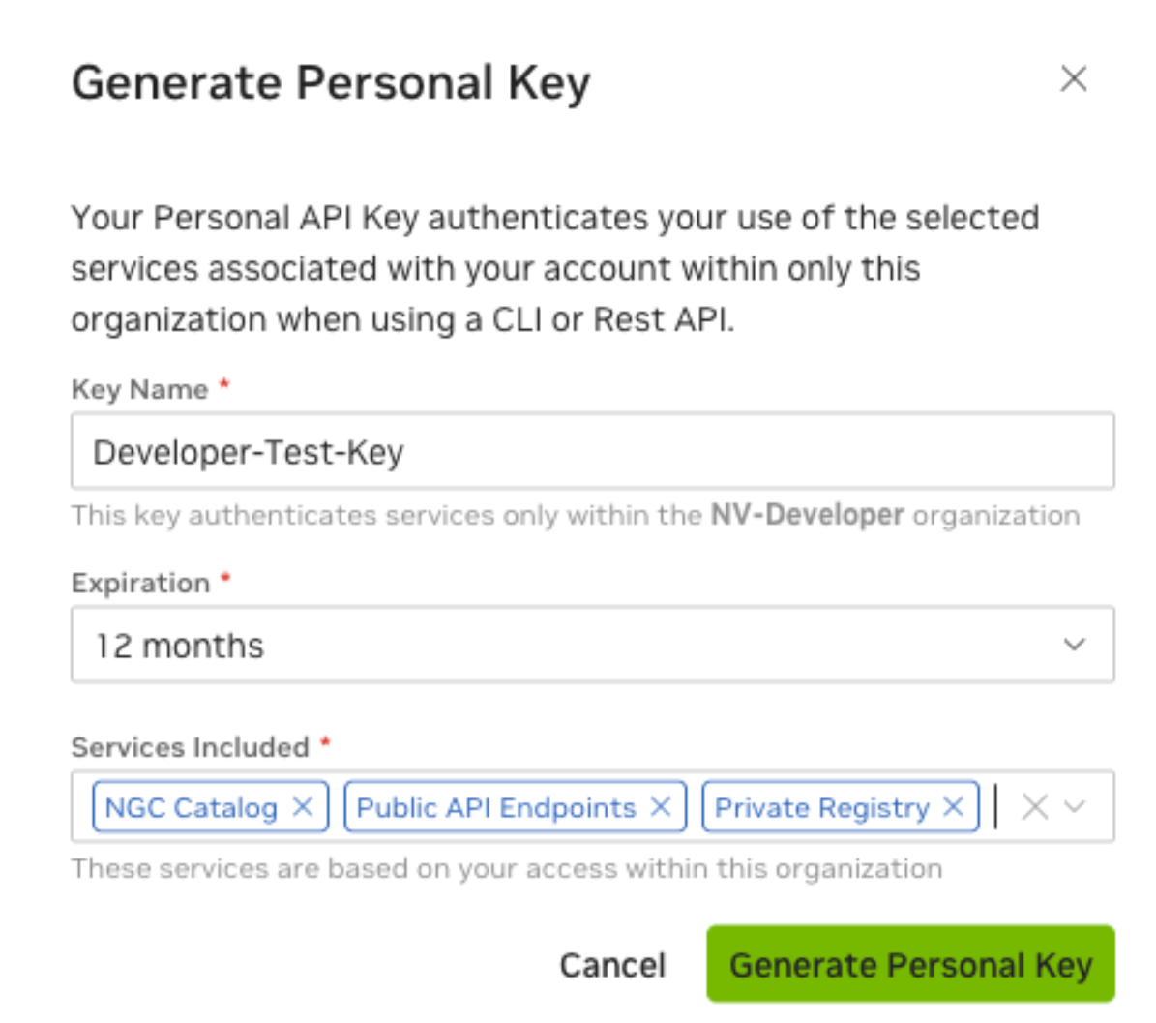This screenshot has width=1156, height=1023.
Task: Select the Private Registry chip label
Action: click(821, 807)
